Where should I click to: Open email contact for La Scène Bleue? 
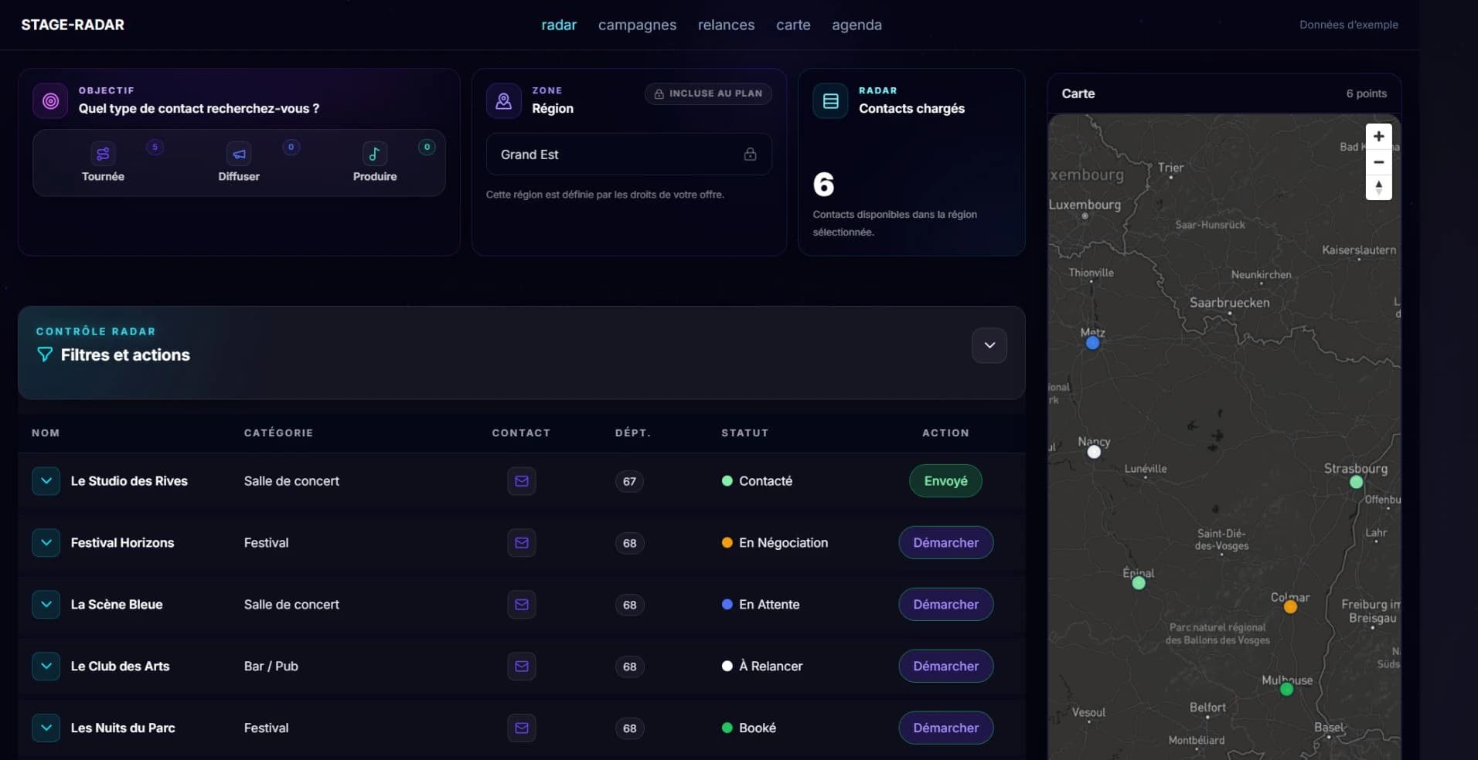[x=522, y=605]
